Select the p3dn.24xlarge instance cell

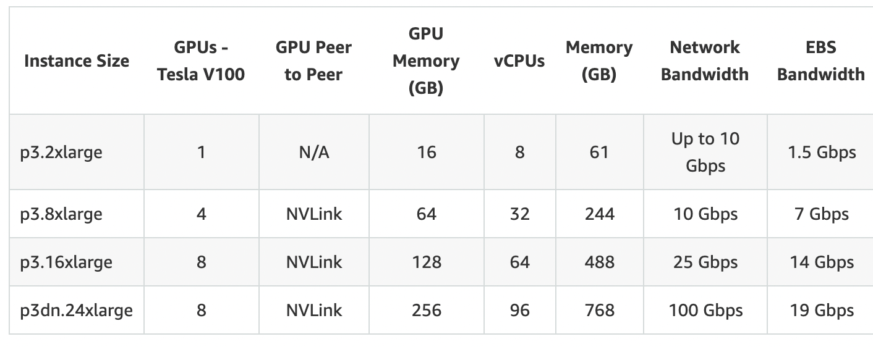(77, 310)
